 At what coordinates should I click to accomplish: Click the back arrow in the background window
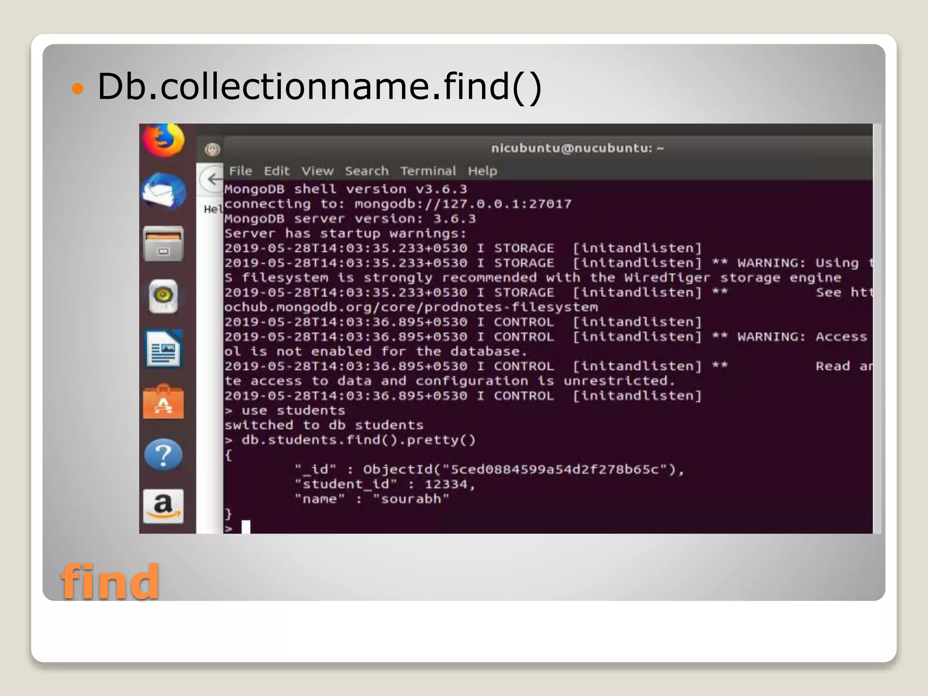pos(213,179)
